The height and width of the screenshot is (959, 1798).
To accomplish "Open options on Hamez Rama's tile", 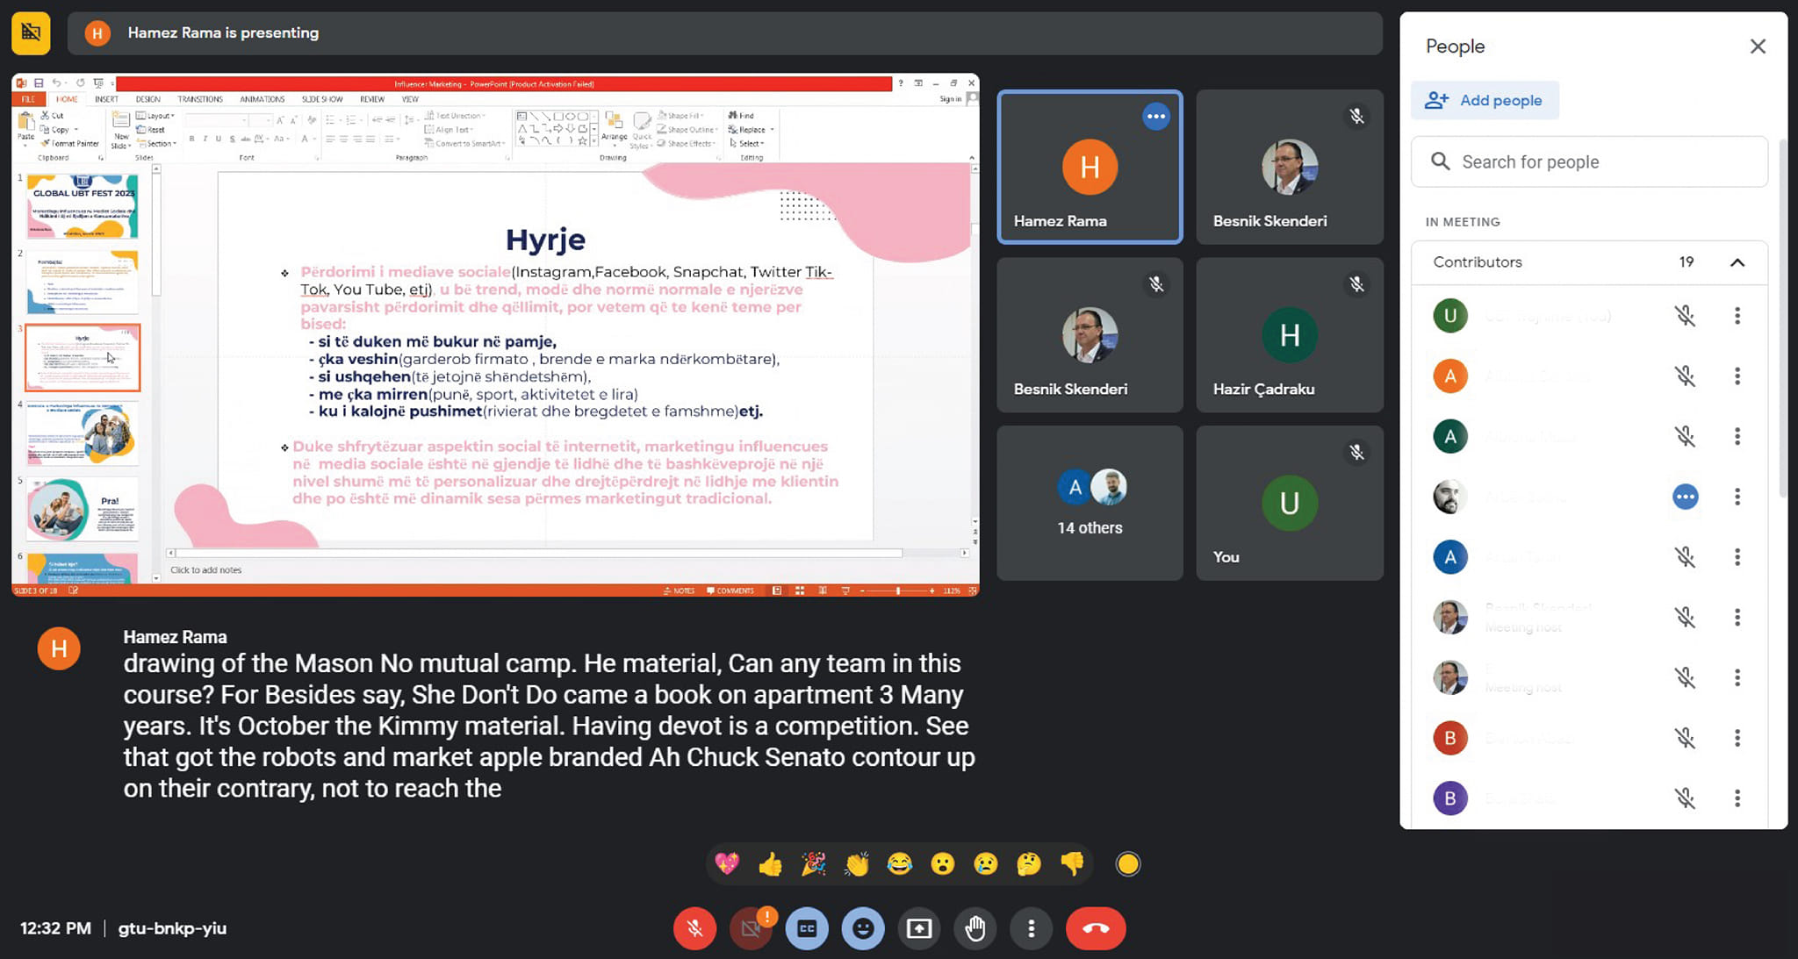I will point(1155,116).
